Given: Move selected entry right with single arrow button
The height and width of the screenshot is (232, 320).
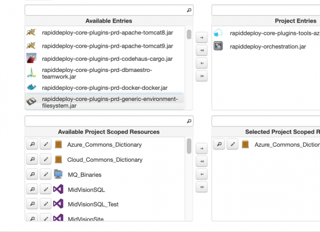Looking at the screenshot, I should click(x=202, y=38).
